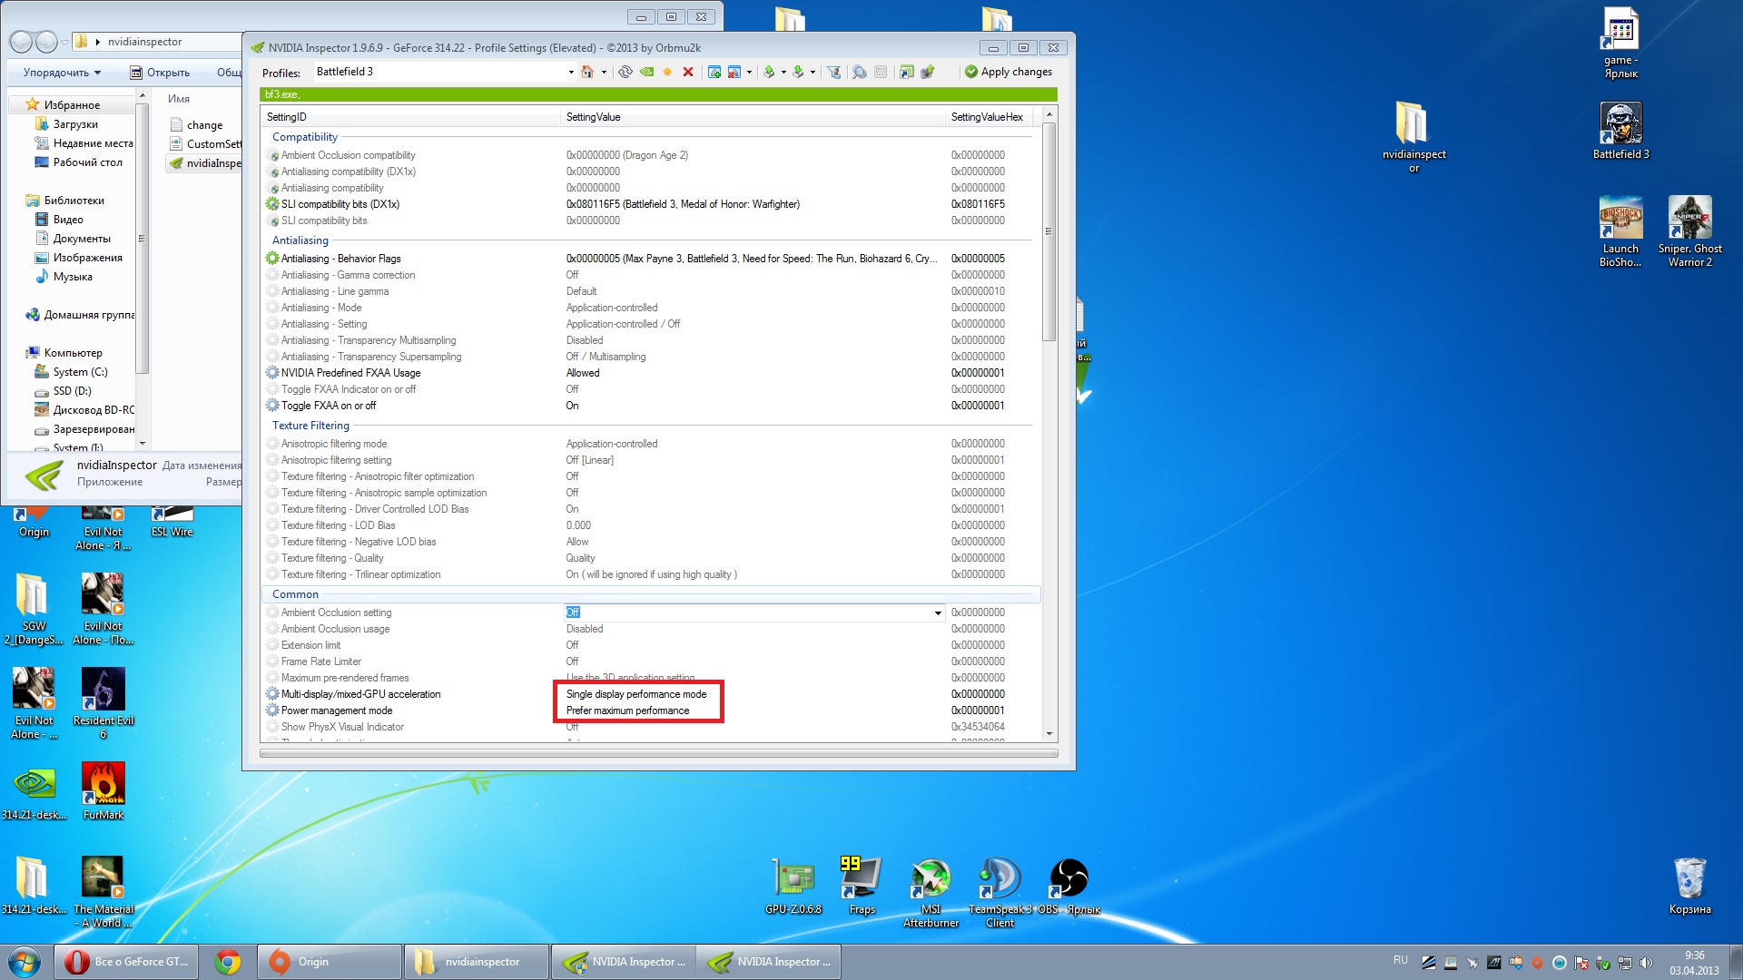Expand the Ambient Occlusion setting value dropdown
The image size is (1743, 980).
[938, 613]
